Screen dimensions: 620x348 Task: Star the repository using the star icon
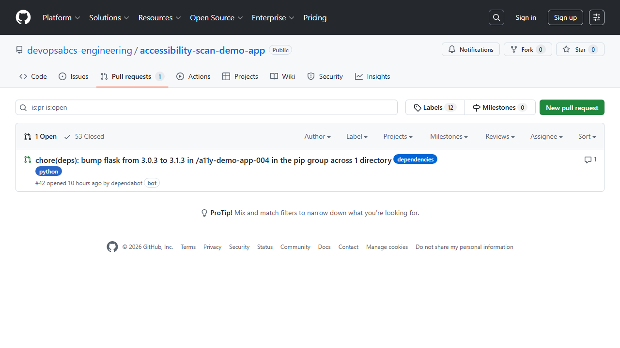tap(566, 49)
